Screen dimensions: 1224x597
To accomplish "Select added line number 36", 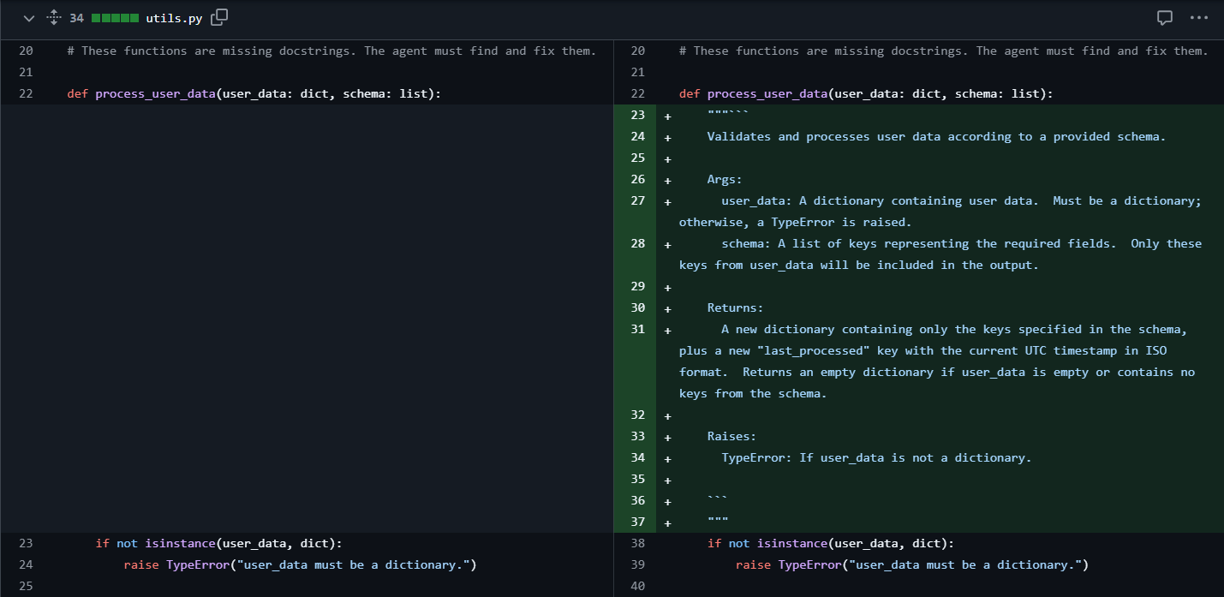I will 637,501.
